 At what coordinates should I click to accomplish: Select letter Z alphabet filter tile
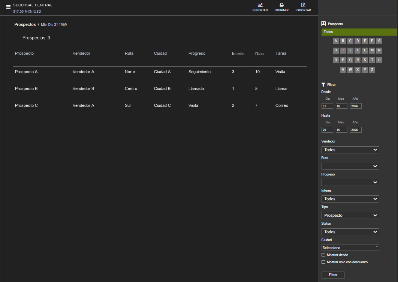click(x=372, y=70)
